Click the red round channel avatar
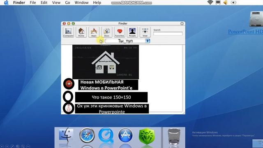 pyautogui.click(x=69, y=84)
